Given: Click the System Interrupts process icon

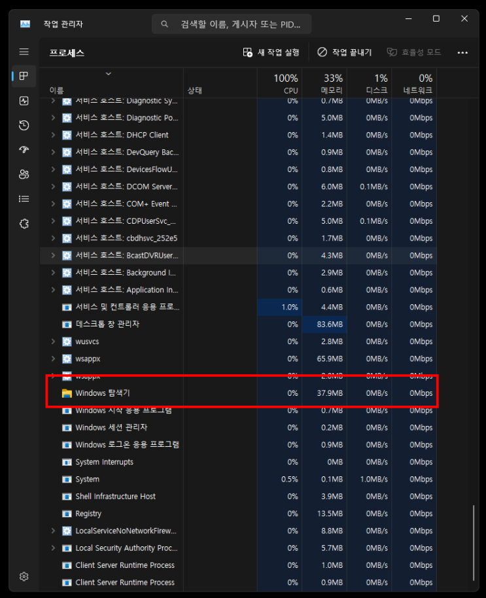Looking at the screenshot, I should point(67,462).
